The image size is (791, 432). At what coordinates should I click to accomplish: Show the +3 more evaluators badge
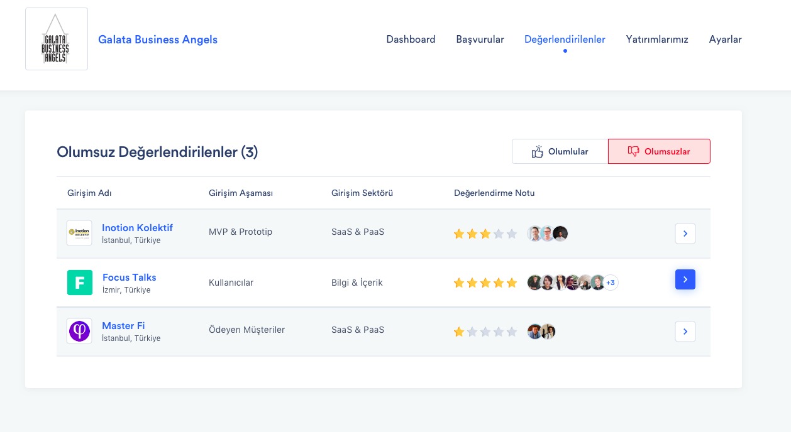point(611,283)
